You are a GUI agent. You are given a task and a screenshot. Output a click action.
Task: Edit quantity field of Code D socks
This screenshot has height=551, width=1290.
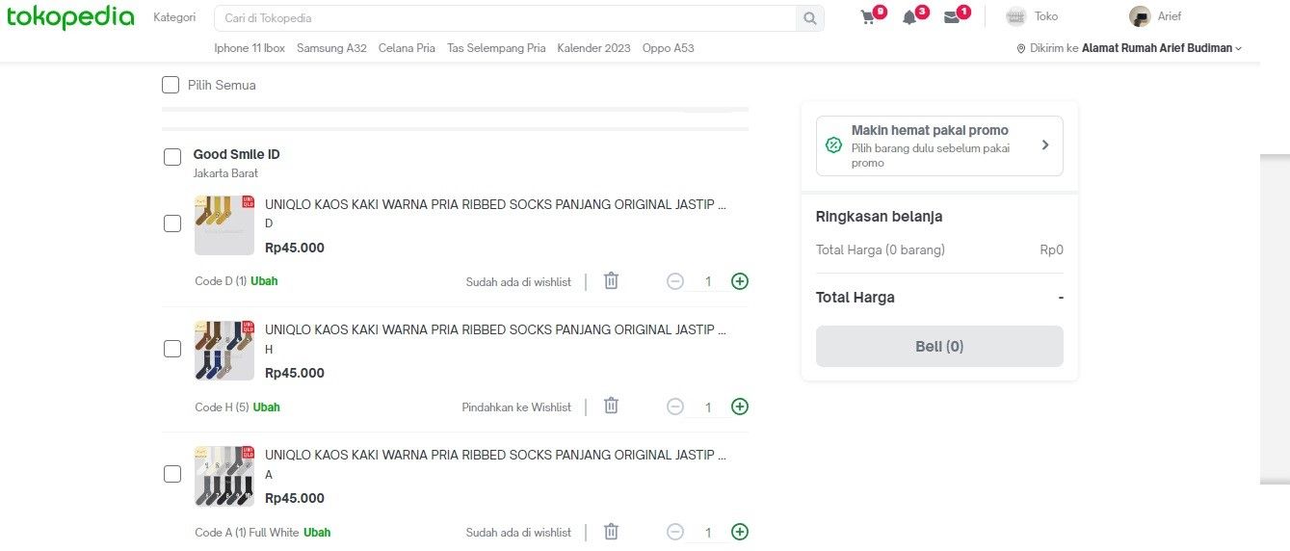(708, 282)
